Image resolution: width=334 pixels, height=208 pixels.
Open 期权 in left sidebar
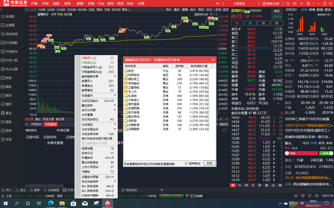click(x=6, y=104)
